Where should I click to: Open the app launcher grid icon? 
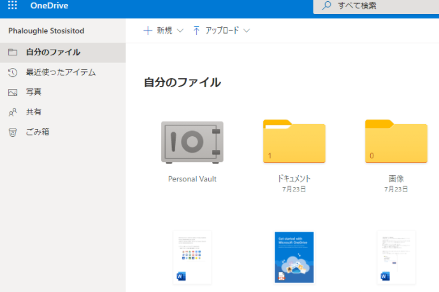(x=12, y=5)
